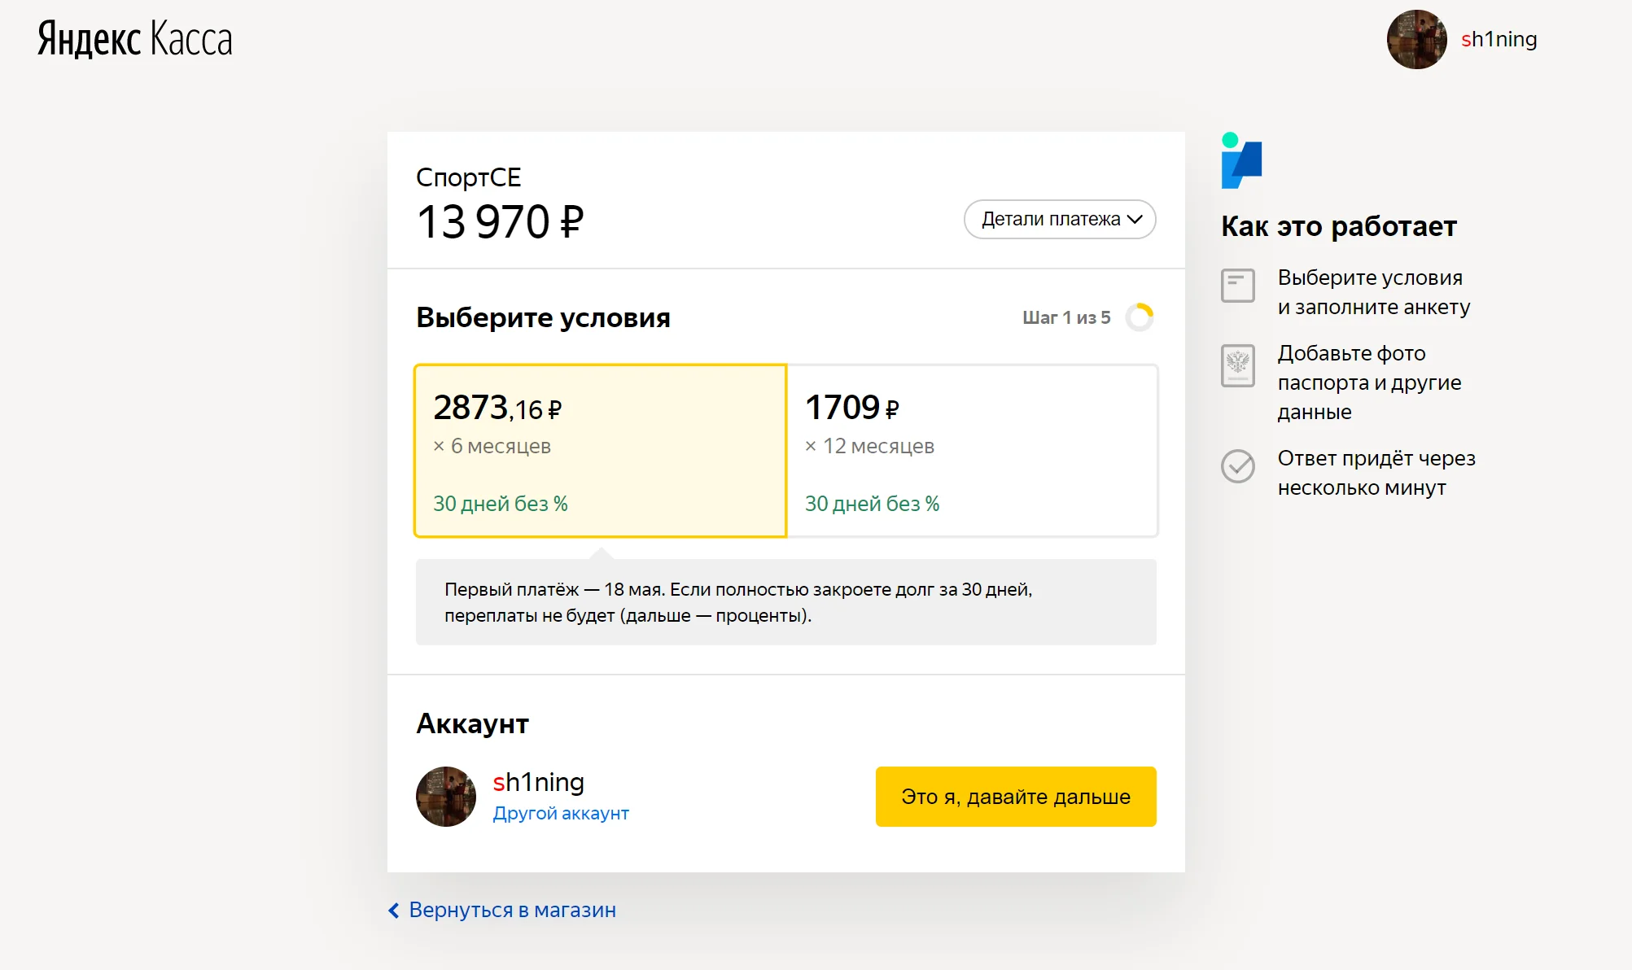Click the passport photo icon
The width and height of the screenshot is (1632, 970).
[1238, 365]
